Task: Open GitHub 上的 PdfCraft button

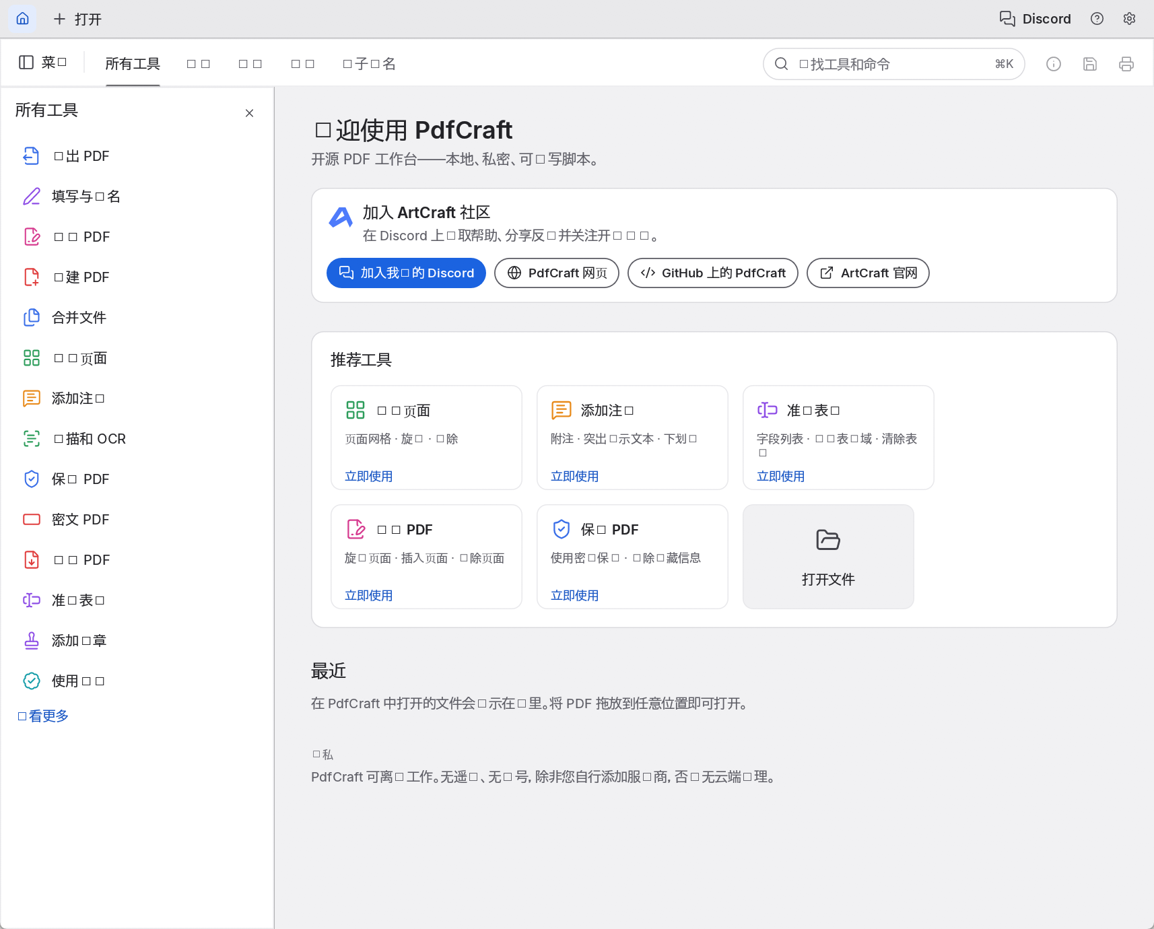Action: point(713,273)
